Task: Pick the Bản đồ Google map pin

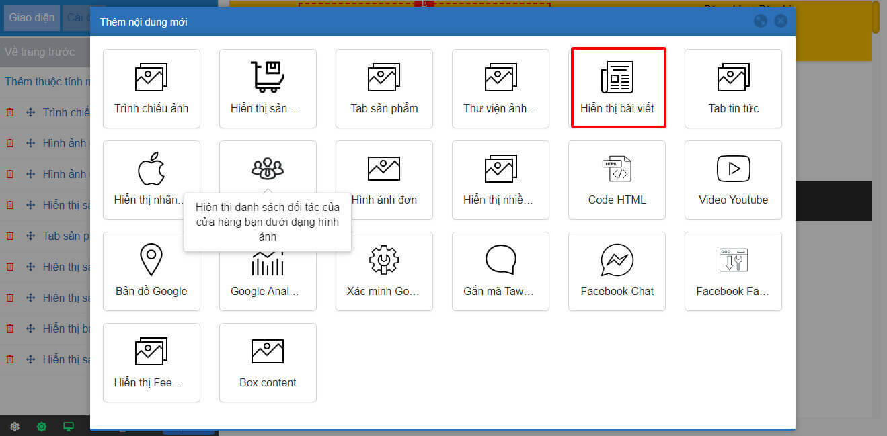Action: 151,260
